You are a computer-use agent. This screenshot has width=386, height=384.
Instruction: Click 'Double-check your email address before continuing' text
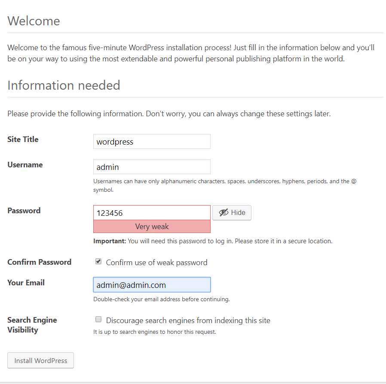[x=161, y=299]
